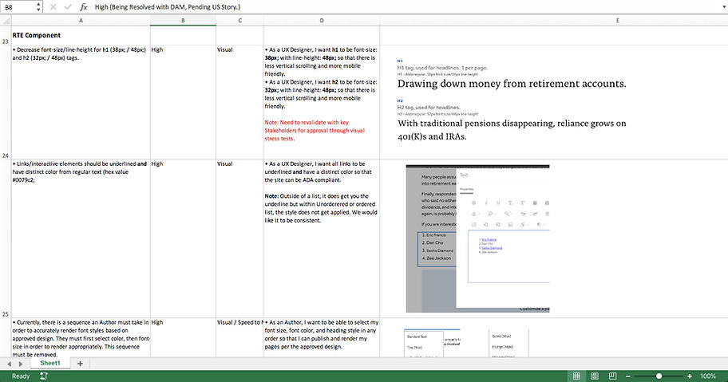Click the formula bar text 'High (Being Resolved with DAM...'

coord(168,7)
